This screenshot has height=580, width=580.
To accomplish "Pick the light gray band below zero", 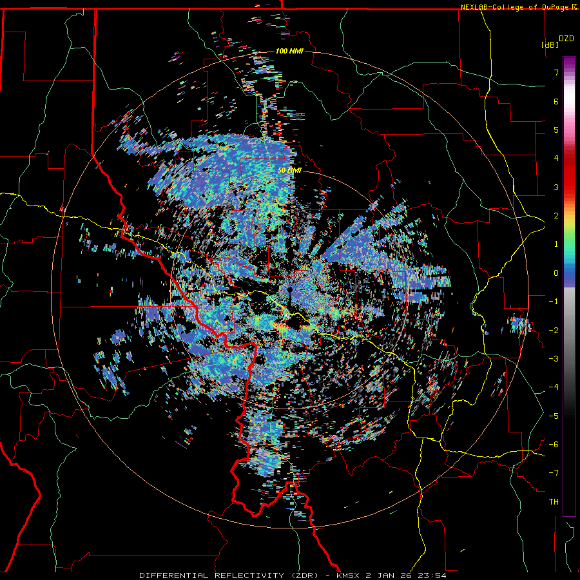I will [x=569, y=302].
